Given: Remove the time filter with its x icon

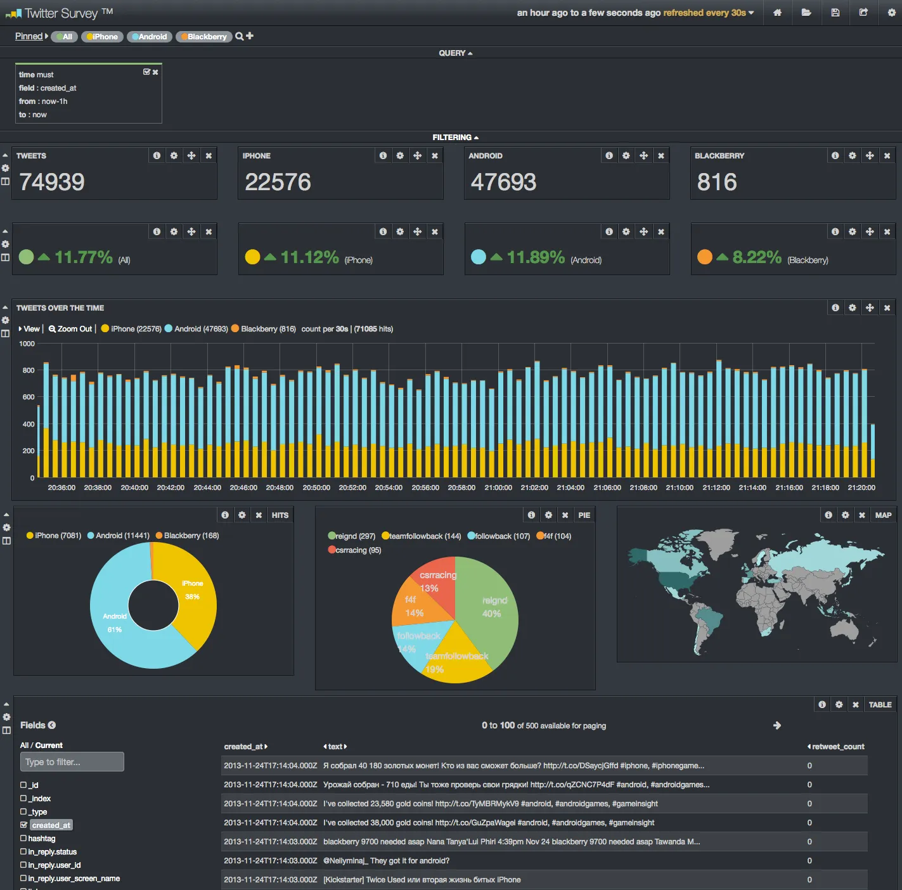Looking at the screenshot, I should click(x=155, y=72).
